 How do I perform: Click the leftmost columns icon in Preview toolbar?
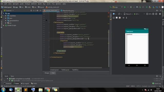(114, 18)
